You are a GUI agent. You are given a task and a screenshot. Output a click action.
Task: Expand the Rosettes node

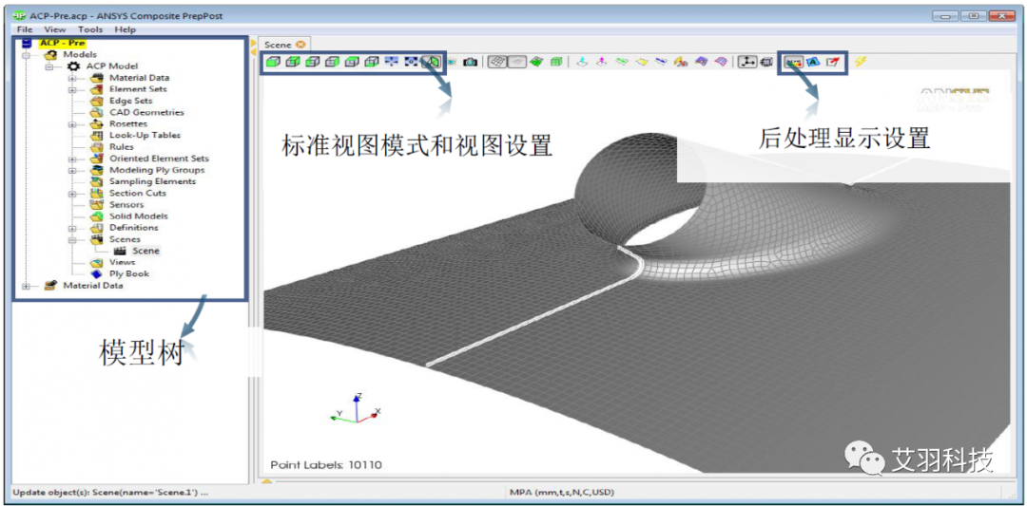pos(72,124)
